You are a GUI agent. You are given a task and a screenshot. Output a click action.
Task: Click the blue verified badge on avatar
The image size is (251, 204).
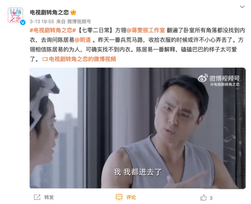pos(23,22)
